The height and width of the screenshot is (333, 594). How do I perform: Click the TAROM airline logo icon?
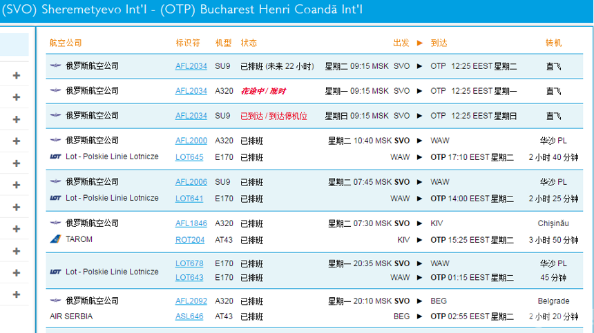click(x=55, y=239)
